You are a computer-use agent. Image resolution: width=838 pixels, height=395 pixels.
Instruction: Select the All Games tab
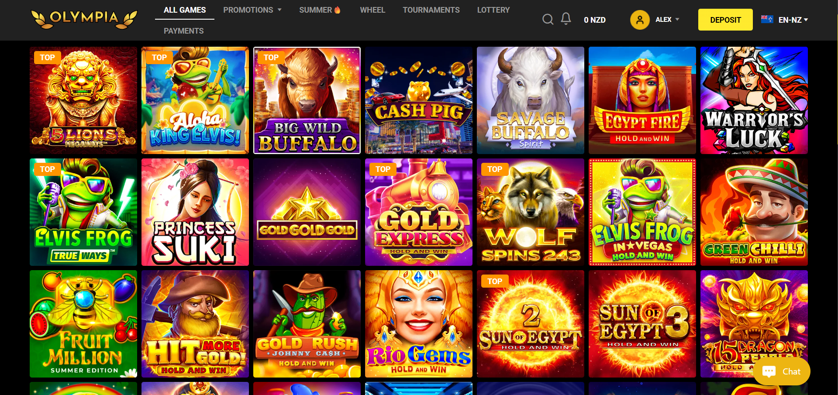(185, 10)
